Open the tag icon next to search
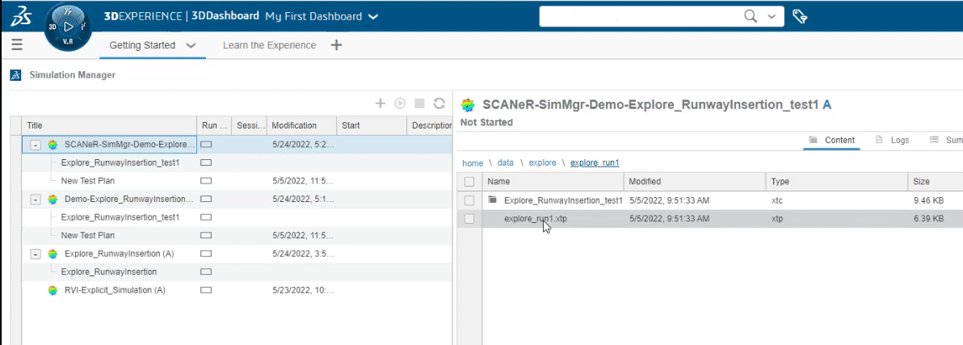The height and width of the screenshot is (345, 963). [799, 16]
